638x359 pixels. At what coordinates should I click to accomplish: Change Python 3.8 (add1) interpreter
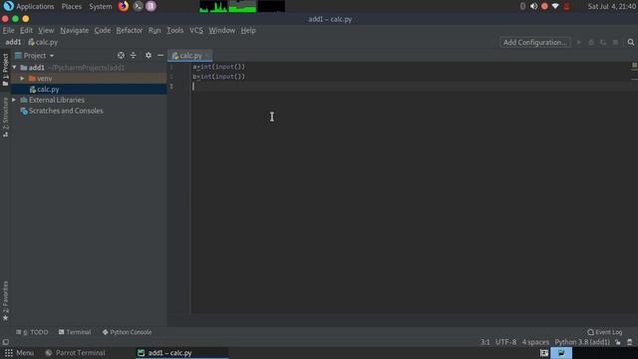(582, 342)
